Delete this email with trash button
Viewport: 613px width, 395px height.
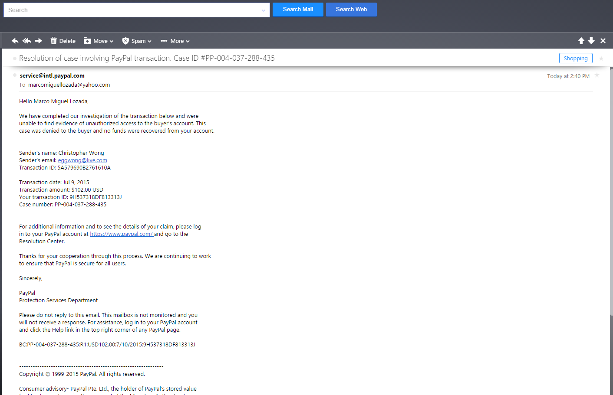(x=63, y=41)
